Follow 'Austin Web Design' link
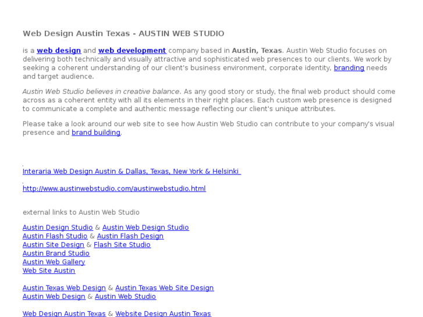The height and width of the screenshot is (317, 423). [x=54, y=297]
